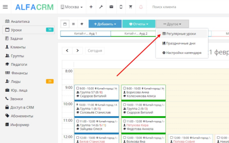Click the 8:00 time slot label

(x=69, y=71)
